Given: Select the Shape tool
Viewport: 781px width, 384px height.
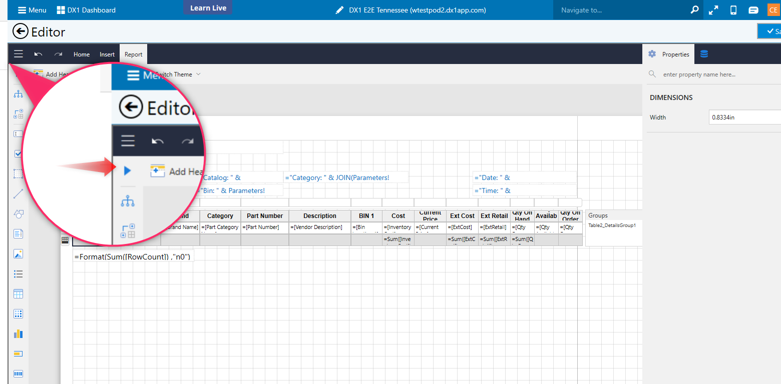Looking at the screenshot, I should pos(19,214).
